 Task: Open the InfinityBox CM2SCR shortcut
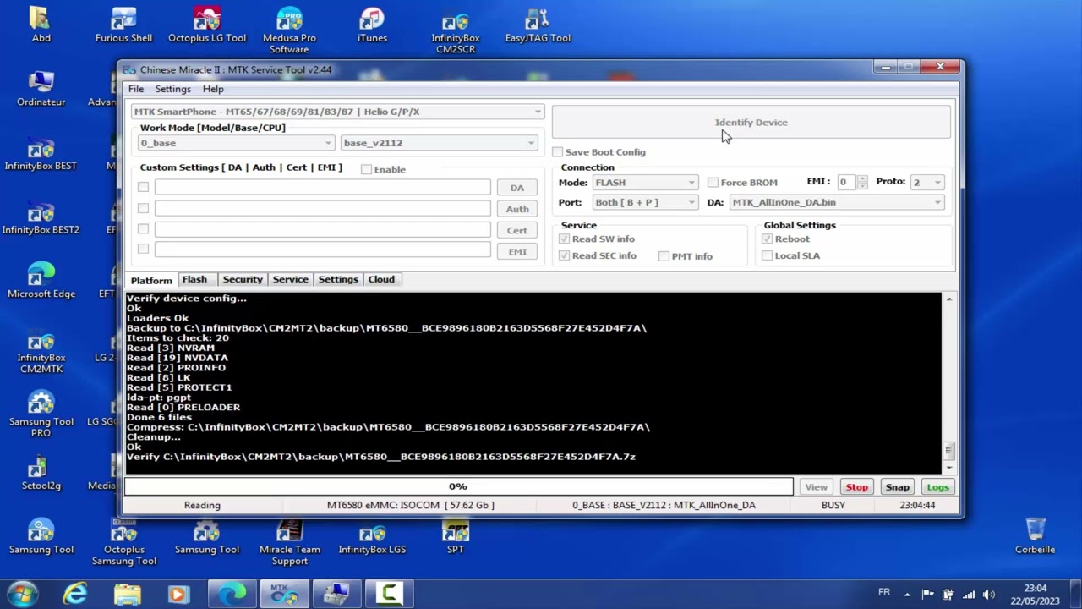pos(455,30)
